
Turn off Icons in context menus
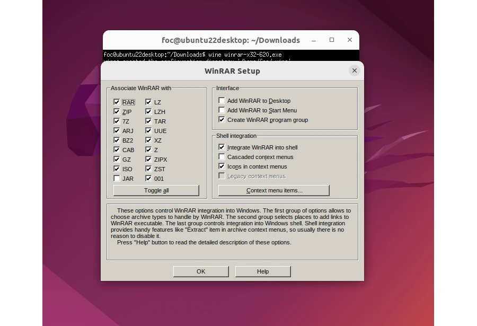click(222, 166)
